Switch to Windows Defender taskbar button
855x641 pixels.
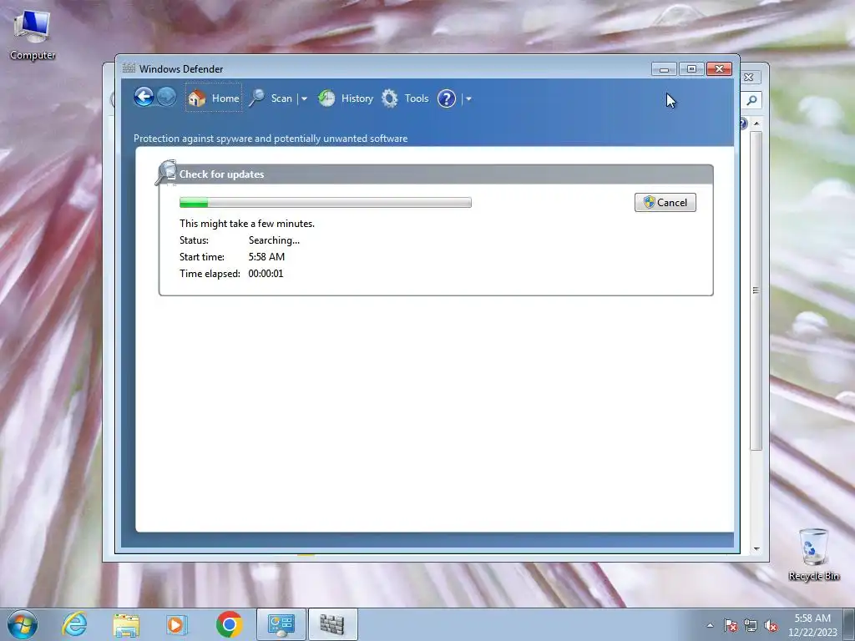pos(332,624)
